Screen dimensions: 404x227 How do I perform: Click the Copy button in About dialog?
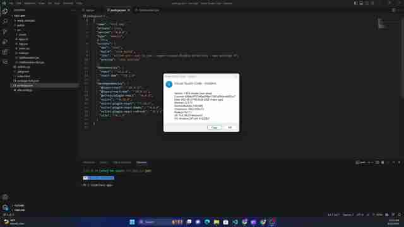[214, 127]
